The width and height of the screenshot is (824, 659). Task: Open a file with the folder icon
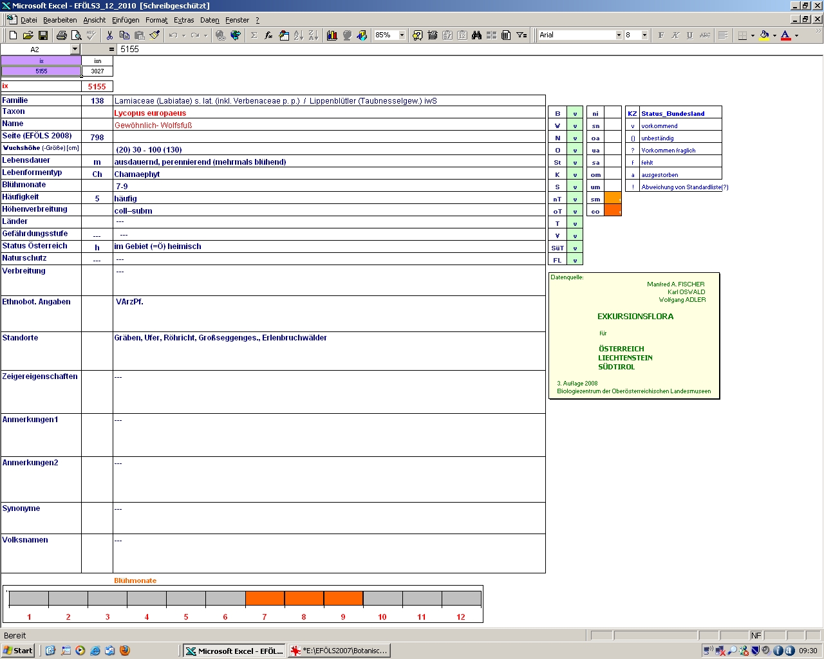[x=28, y=35]
